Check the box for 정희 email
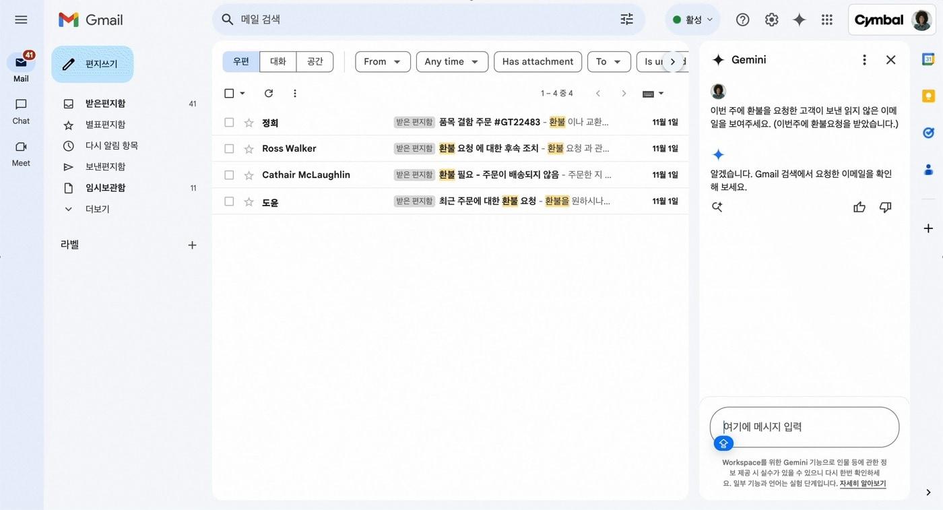Image resolution: width=943 pixels, height=510 pixels. coord(229,123)
